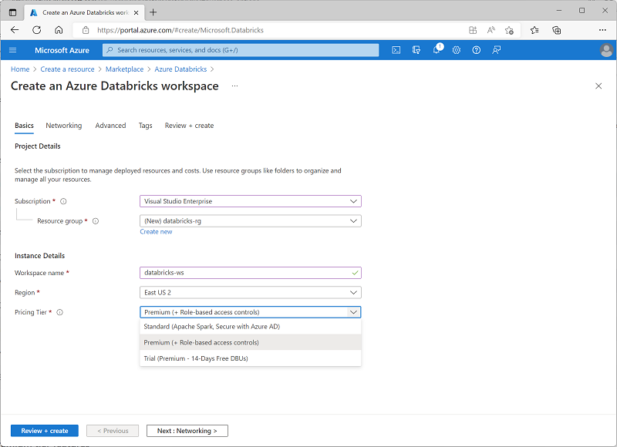Image resolution: width=617 pixels, height=447 pixels.
Task: Switch to the Basics tab
Action: click(24, 126)
